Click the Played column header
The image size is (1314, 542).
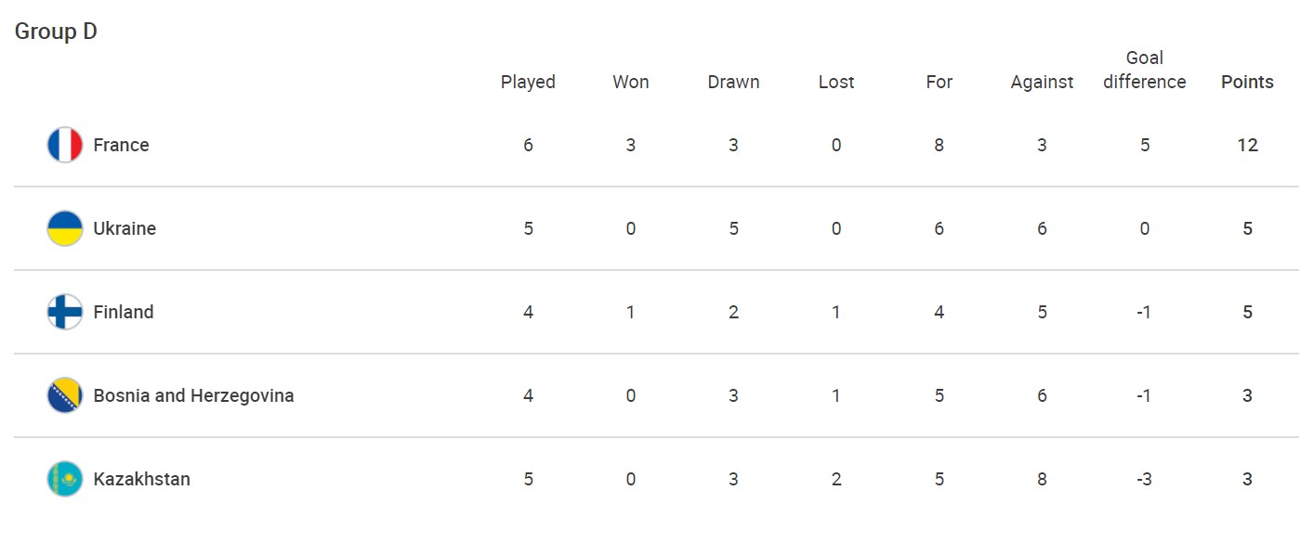[x=528, y=82]
